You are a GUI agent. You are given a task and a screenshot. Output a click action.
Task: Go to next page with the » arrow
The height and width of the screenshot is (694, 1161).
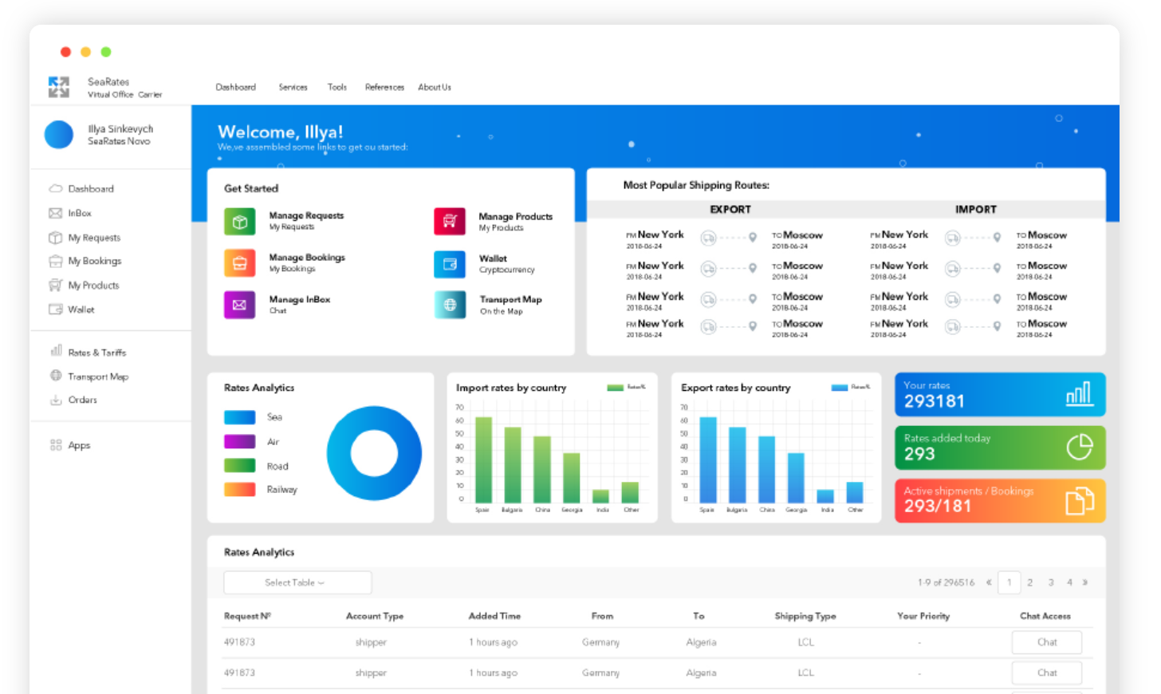1085,582
